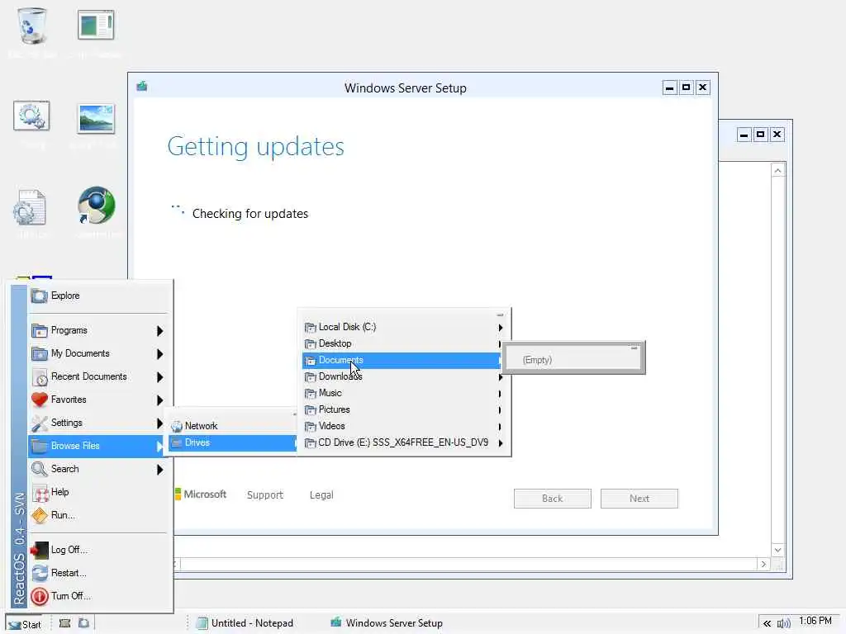Click the show desktop quick launch icon
This screenshot has height=634, width=846.
point(64,623)
